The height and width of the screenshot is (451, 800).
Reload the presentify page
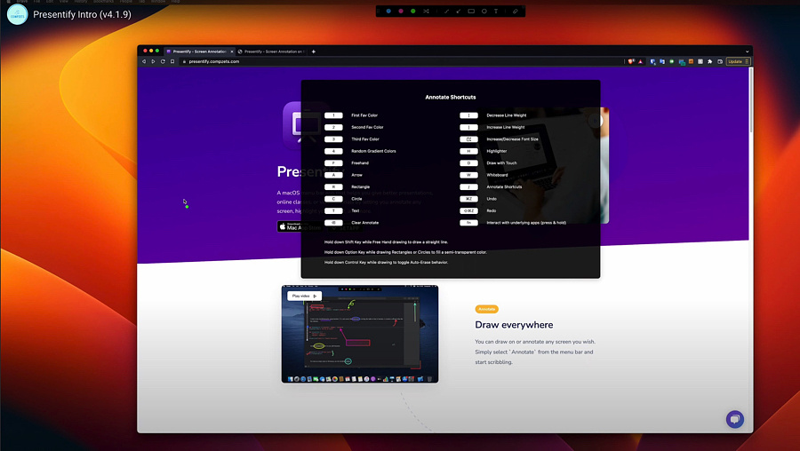163,61
